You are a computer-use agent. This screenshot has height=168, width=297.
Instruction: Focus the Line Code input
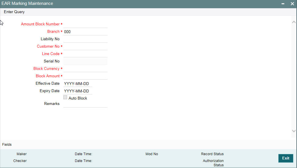(x=85, y=54)
